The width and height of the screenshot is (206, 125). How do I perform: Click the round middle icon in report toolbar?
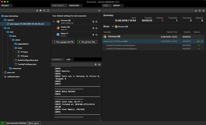pyautogui.click(x=200, y=11)
